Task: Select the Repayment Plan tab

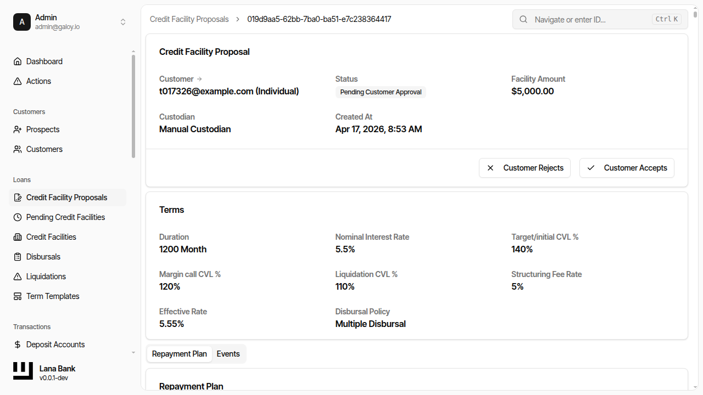Action: (180, 354)
